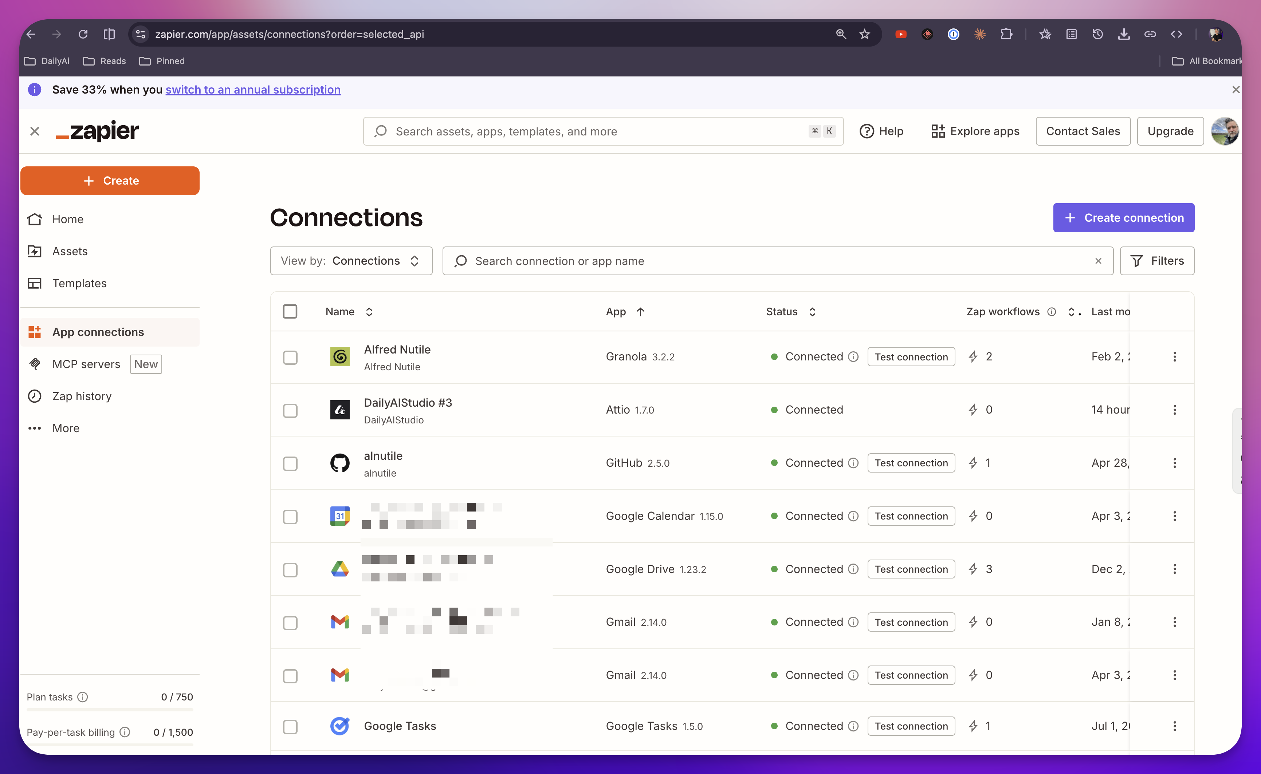1261x774 pixels.
Task: Toggle select all connections checkbox
Action: coord(290,311)
